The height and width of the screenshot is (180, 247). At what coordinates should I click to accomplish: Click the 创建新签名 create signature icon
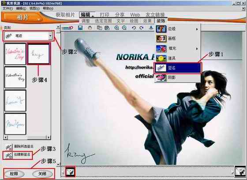pos(8,155)
